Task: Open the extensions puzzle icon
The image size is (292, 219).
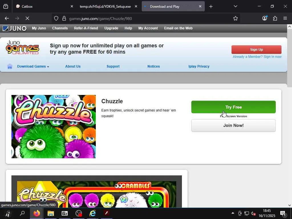Action: click(275, 18)
